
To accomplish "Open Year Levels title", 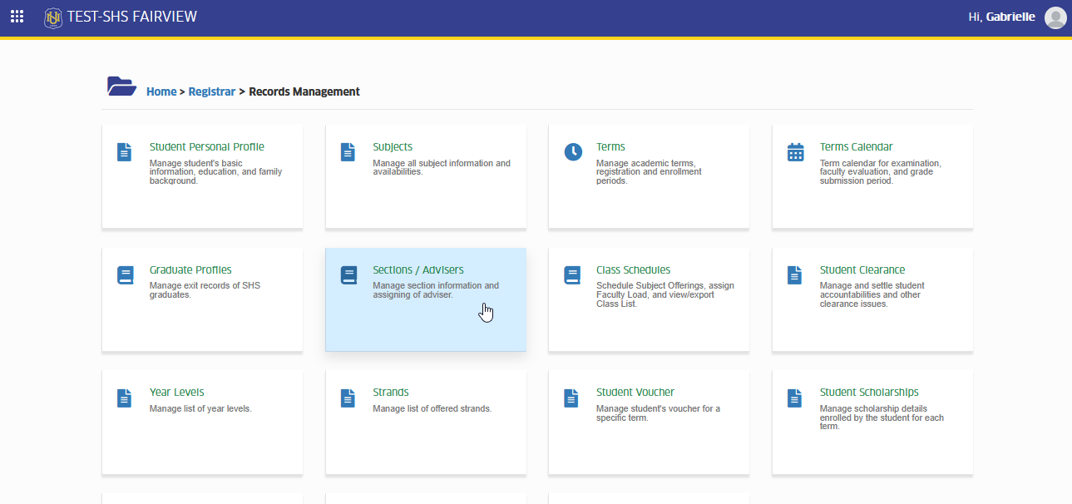I will coord(177,392).
